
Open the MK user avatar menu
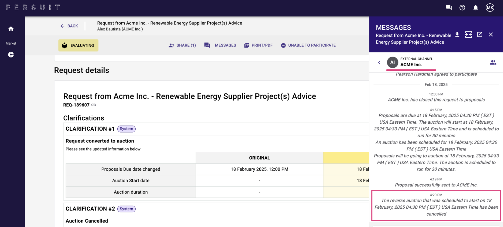tap(490, 8)
